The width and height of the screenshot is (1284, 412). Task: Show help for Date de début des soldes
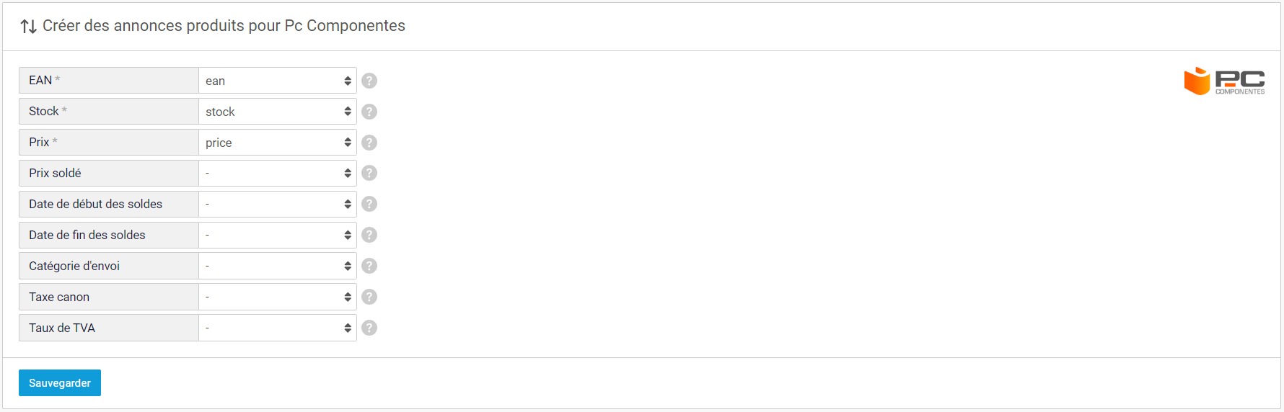click(369, 204)
